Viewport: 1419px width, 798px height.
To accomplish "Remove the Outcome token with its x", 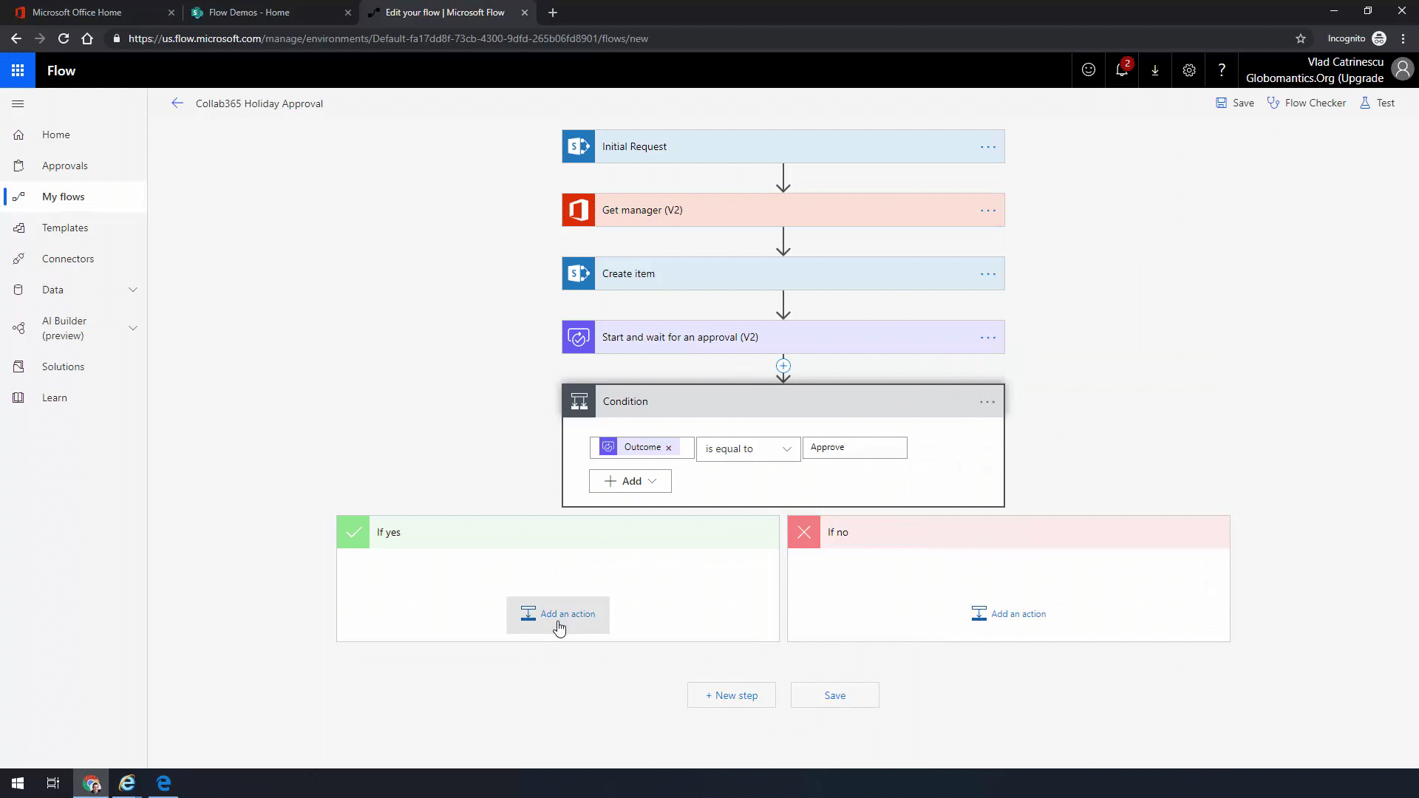I will [669, 448].
